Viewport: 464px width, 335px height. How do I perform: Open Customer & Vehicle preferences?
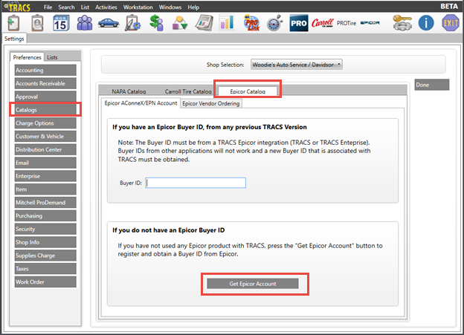[45, 137]
